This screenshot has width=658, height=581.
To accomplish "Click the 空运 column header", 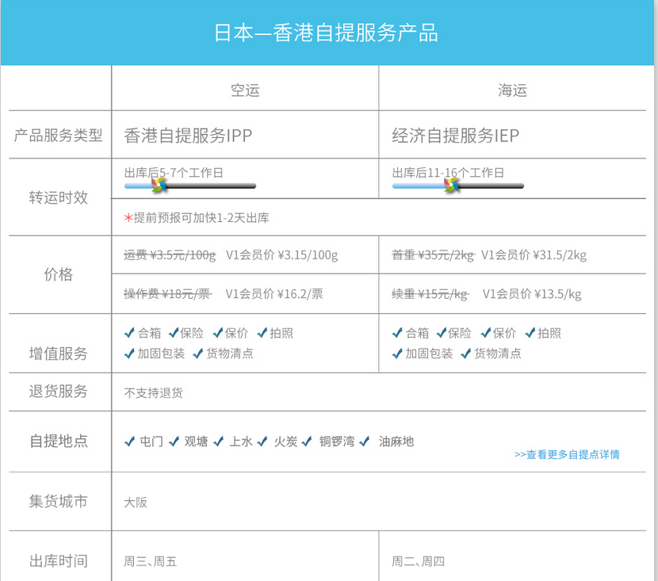I will click(245, 90).
